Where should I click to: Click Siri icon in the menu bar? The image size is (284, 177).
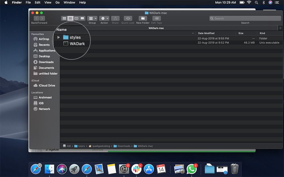click(270, 2)
